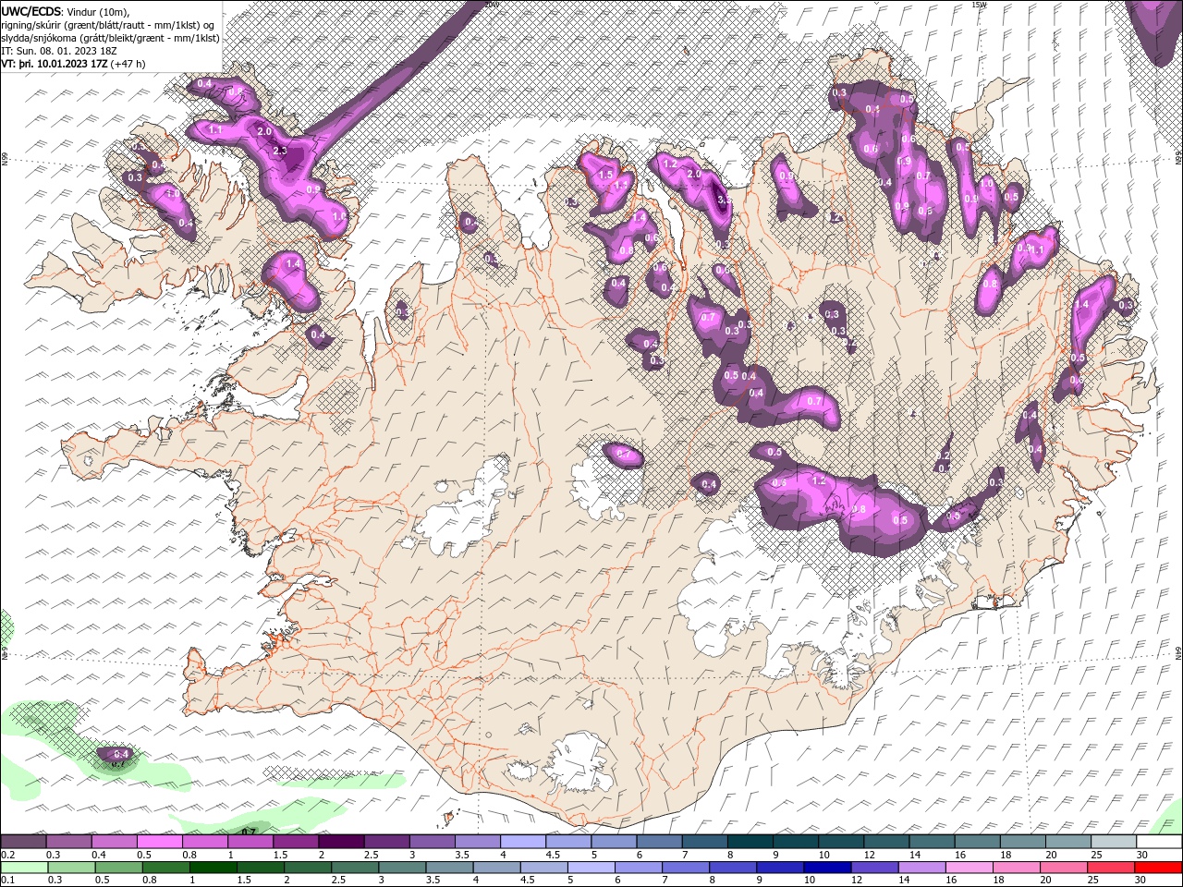The height and width of the screenshot is (887, 1183).
Task: Click the '2.5' label under lower legend
Action: [x=339, y=880]
